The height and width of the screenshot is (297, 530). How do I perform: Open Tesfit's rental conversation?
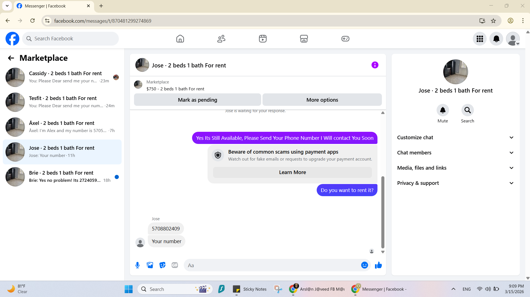(62, 102)
